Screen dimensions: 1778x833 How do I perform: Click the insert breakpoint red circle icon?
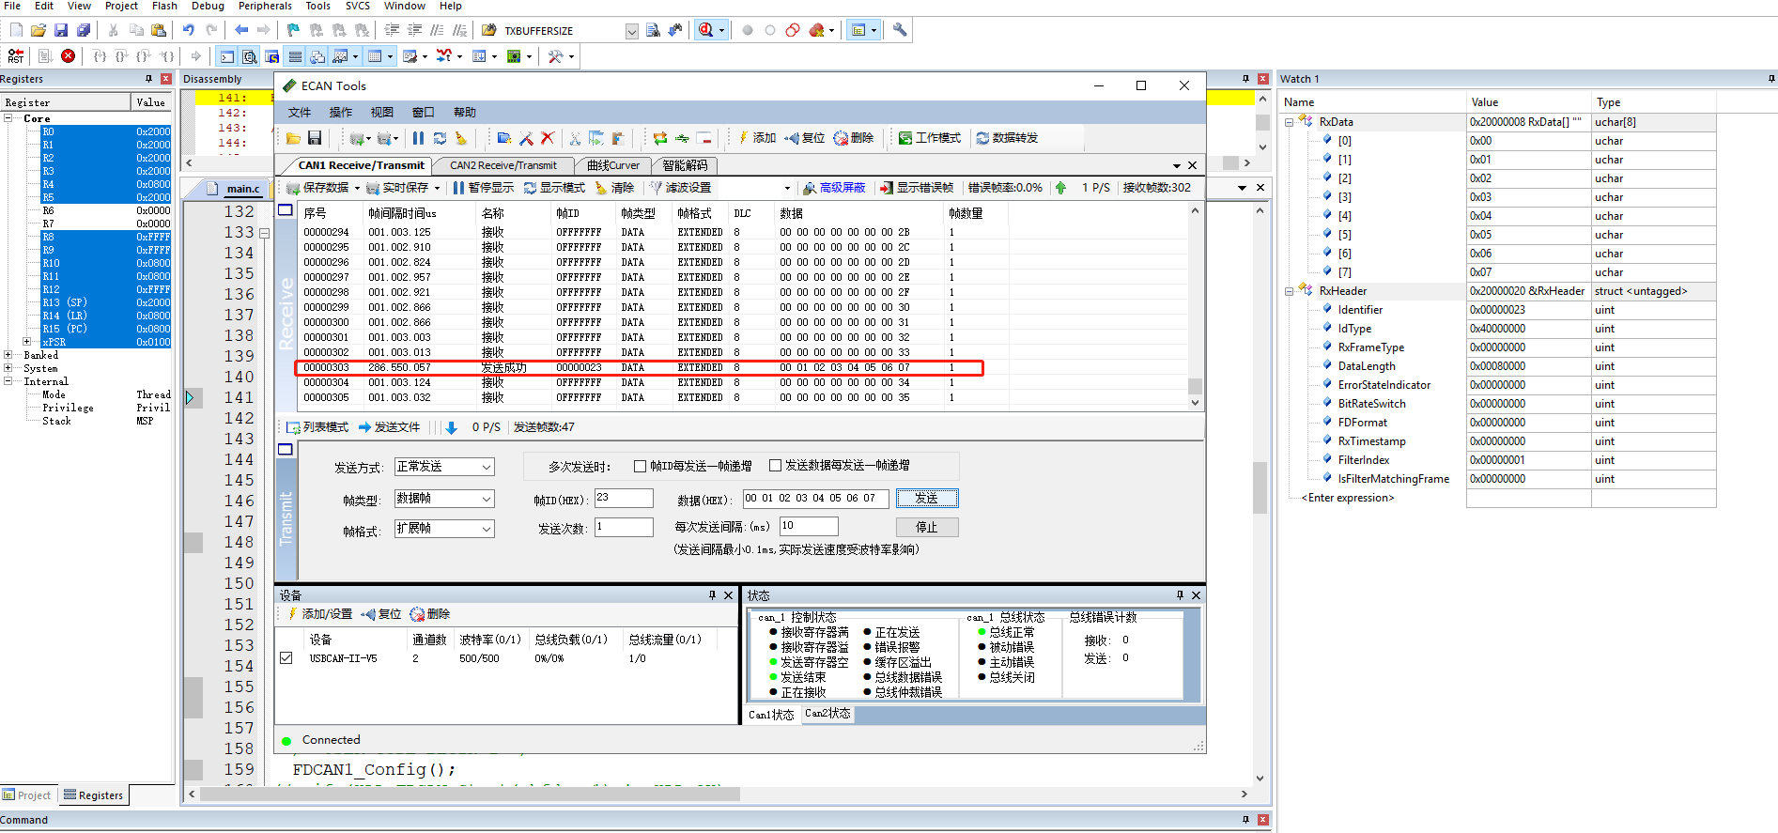748,30
